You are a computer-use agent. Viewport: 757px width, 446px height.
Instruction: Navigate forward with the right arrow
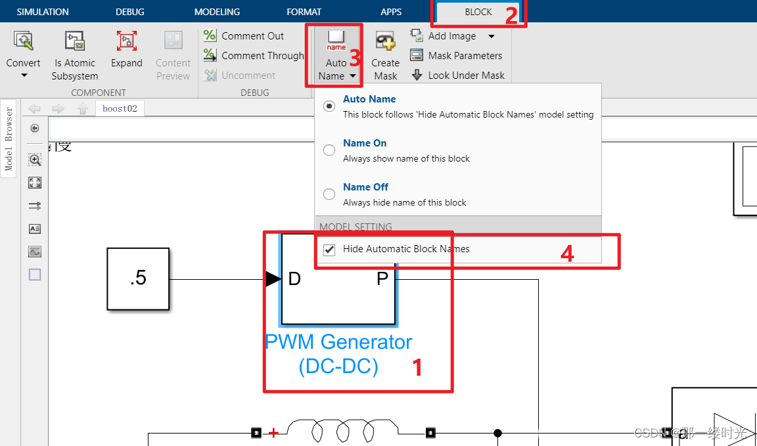pyautogui.click(x=58, y=108)
